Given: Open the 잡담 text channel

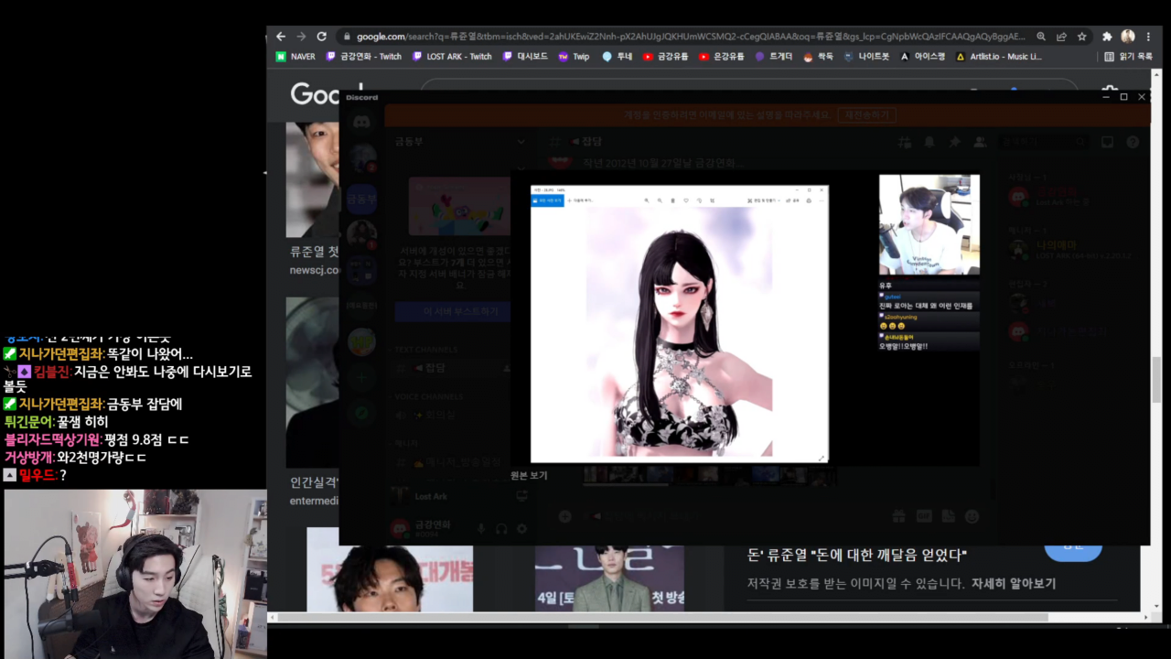Looking at the screenshot, I should [x=453, y=368].
